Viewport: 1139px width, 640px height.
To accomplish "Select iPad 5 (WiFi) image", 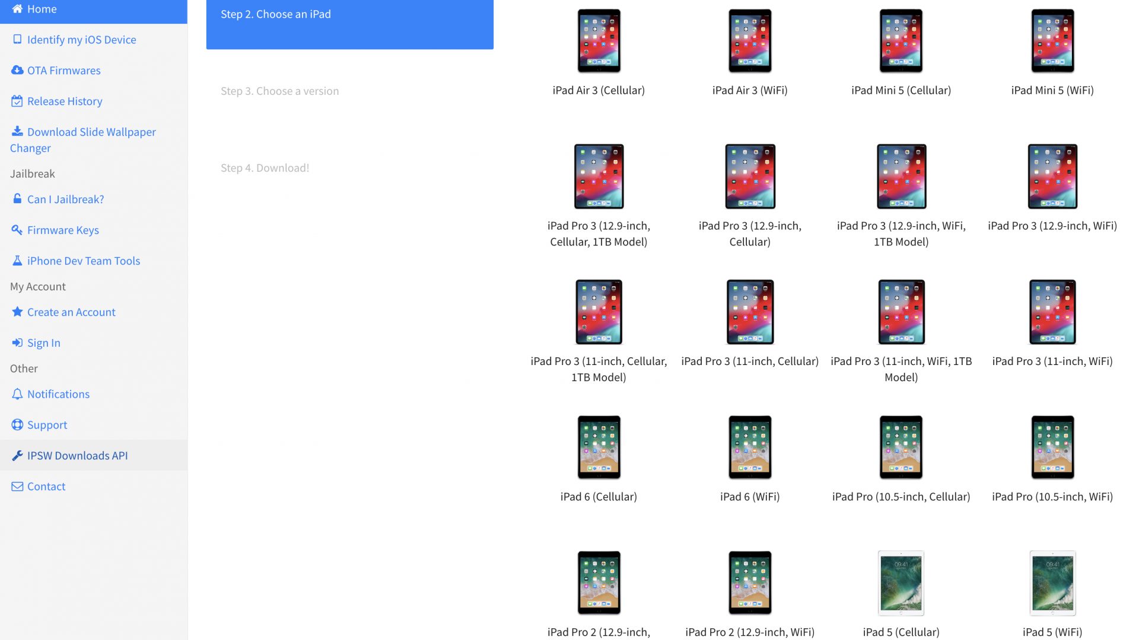I will pos(1052,583).
